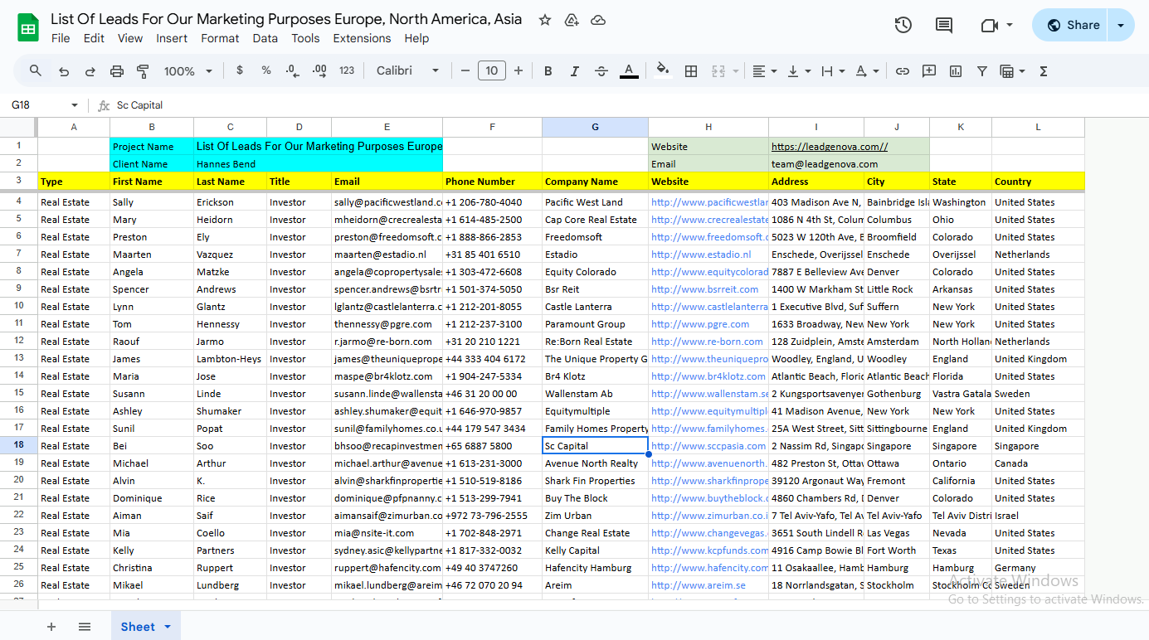Open the Calibri font dropdown
The width and height of the screenshot is (1149, 640).
click(x=408, y=71)
